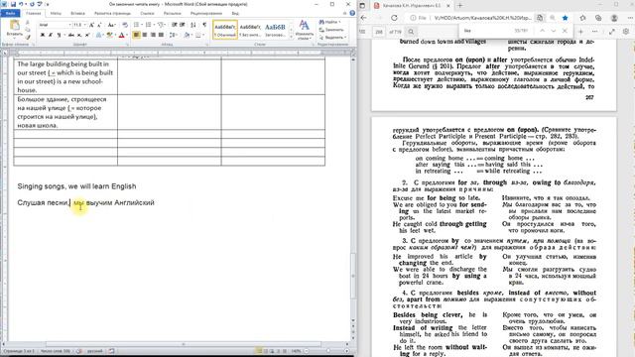Apply the text highlight color
The height and width of the screenshot is (357, 635).
coord(109,36)
